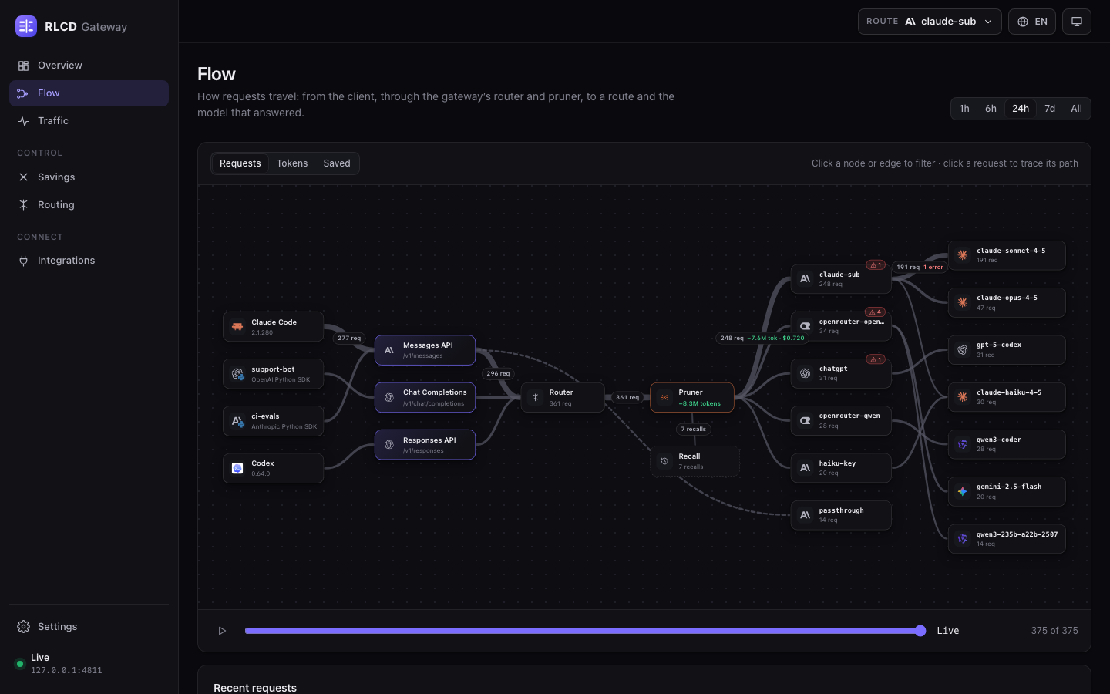1110x694 pixels.
Task: Click the ci-evals client icon
Action: click(237, 421)
